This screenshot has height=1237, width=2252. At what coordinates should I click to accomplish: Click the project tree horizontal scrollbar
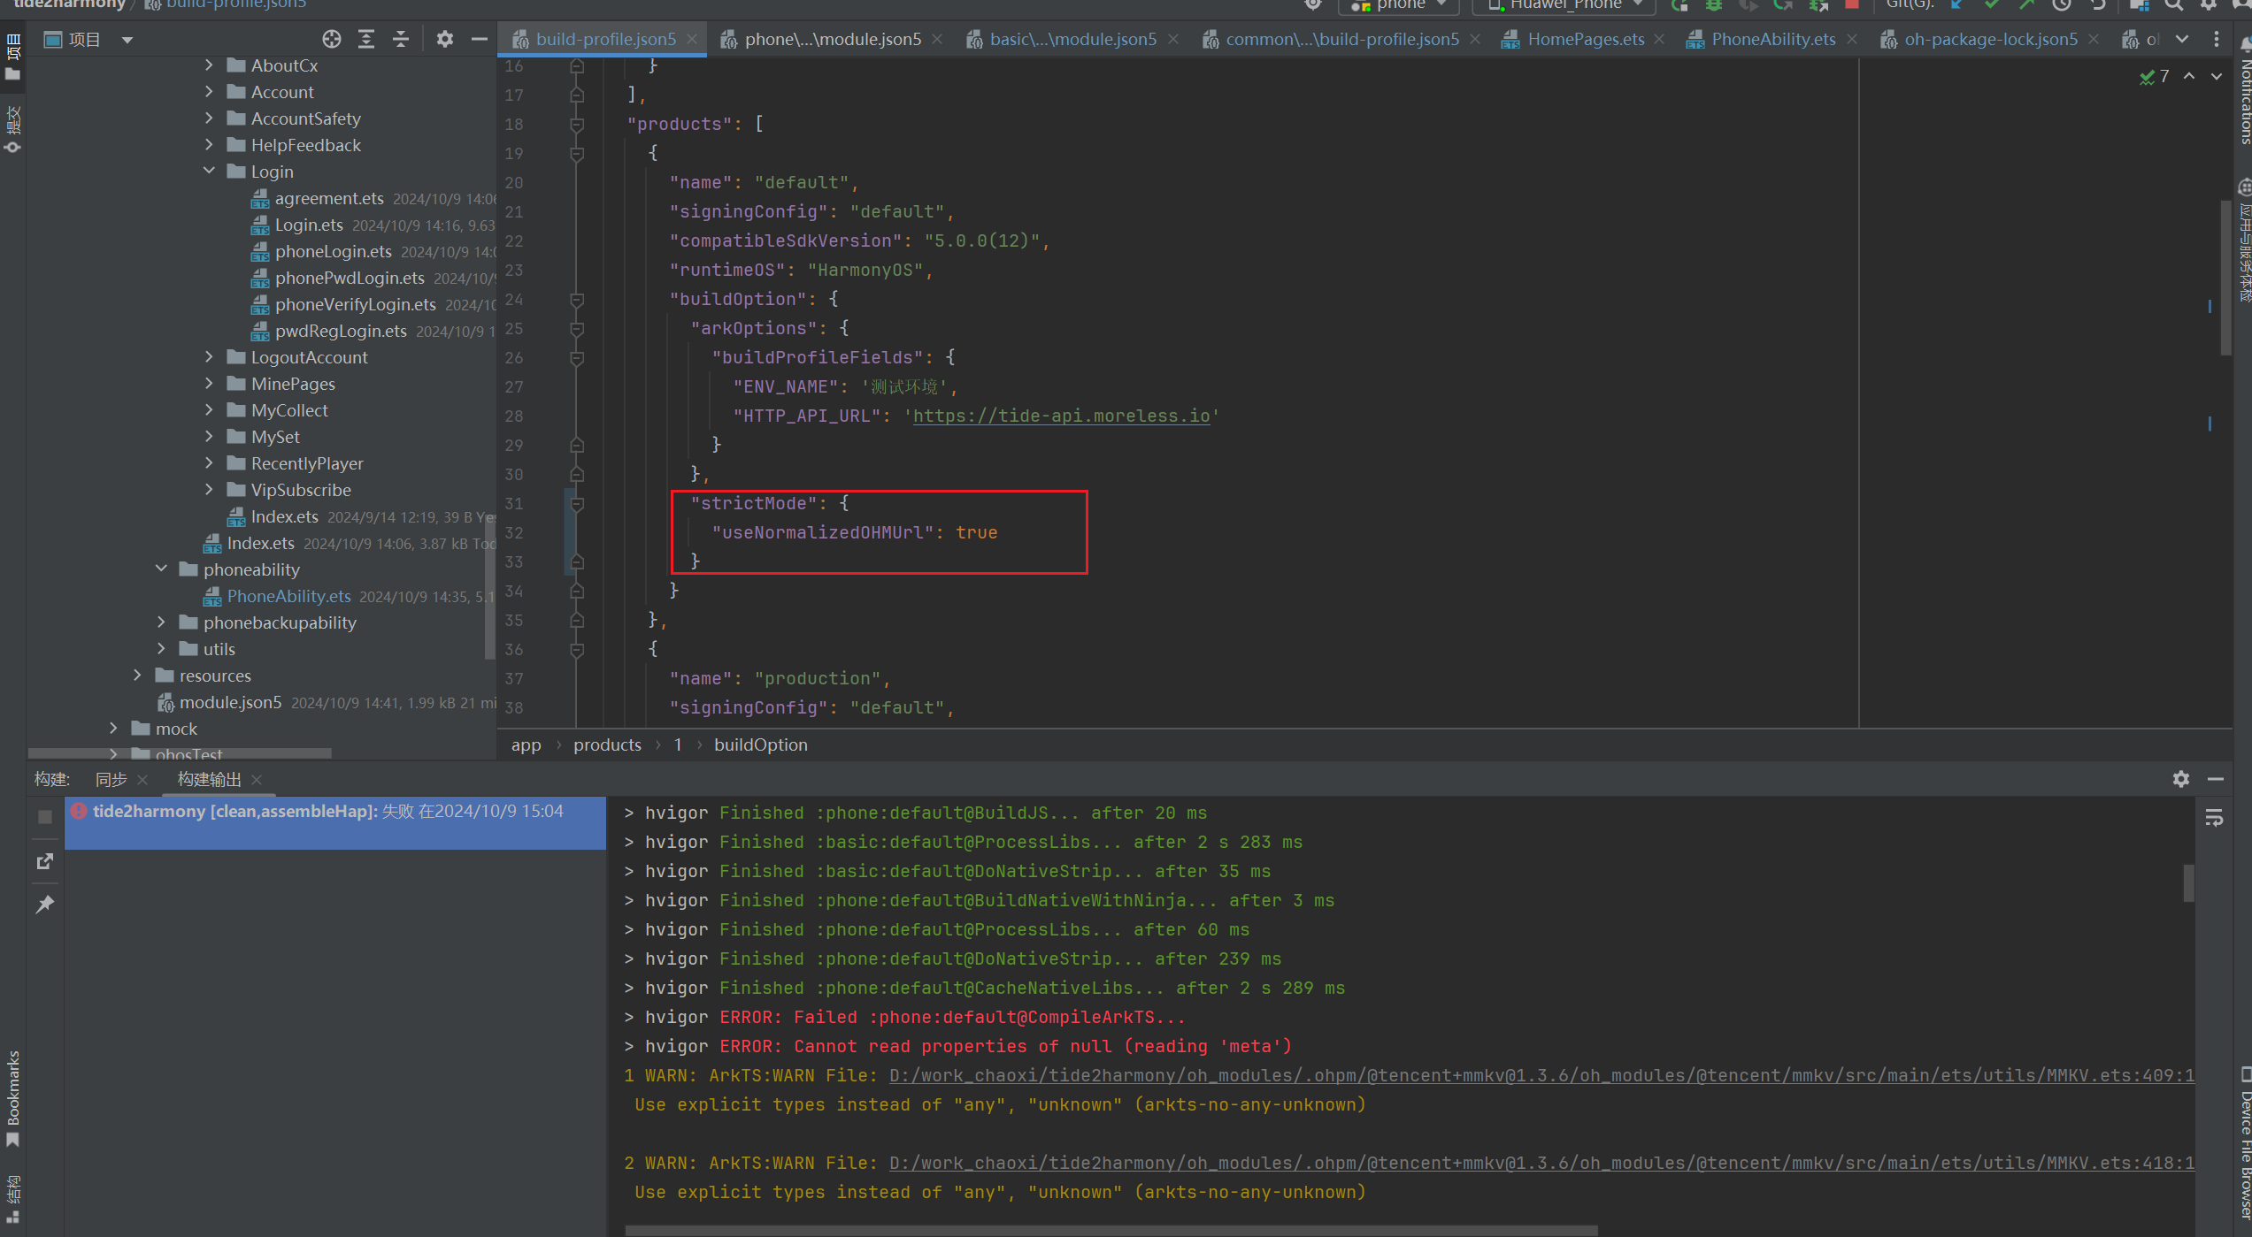[180, 753]
